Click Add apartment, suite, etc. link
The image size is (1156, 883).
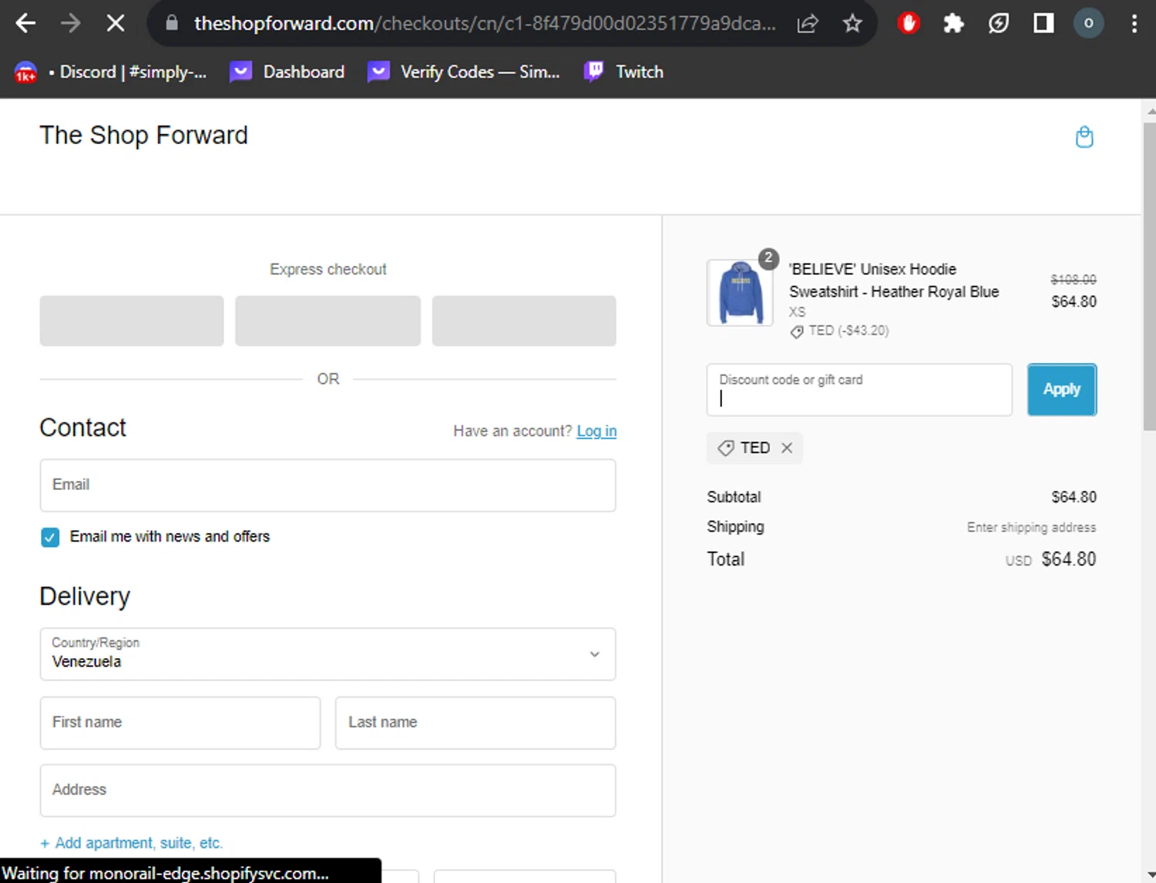(x=132, y=843)
